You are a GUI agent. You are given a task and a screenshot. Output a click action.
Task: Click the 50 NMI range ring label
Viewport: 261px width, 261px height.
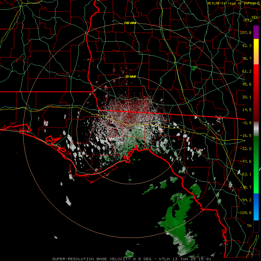pos(130,77)
